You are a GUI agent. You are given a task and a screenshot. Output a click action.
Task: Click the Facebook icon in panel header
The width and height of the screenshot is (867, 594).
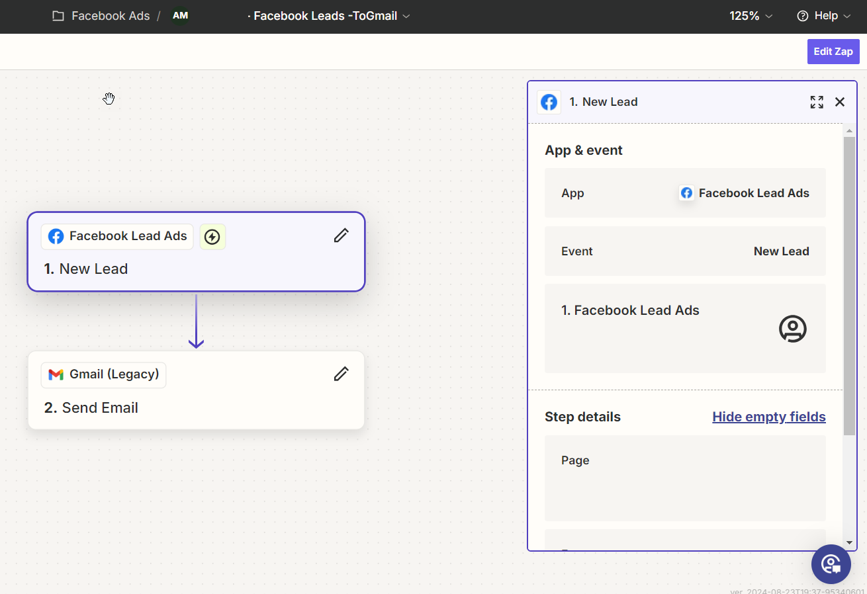point(549,102)
